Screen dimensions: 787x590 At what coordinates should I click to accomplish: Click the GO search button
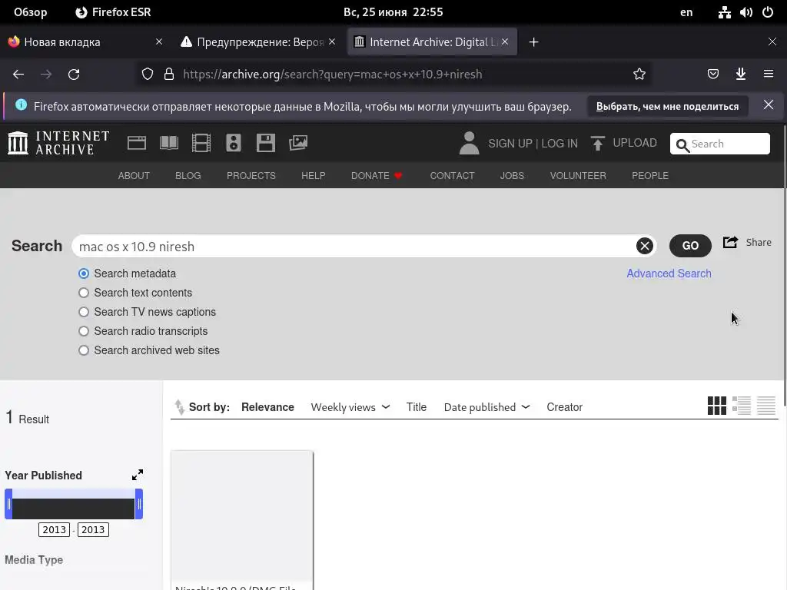pyautogui.click(x=690, y=246)
